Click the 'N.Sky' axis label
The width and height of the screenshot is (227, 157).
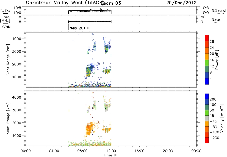coord(5,10)
